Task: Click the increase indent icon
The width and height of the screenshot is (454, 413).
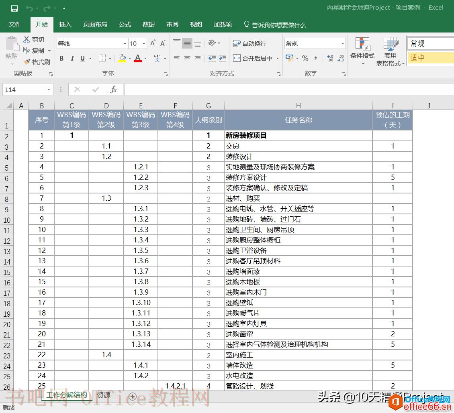Action: pos(223,59)
